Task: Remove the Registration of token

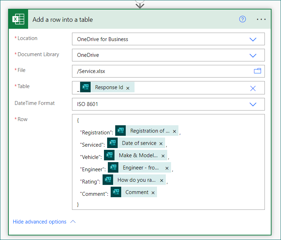Action: (x=175, y=131)
